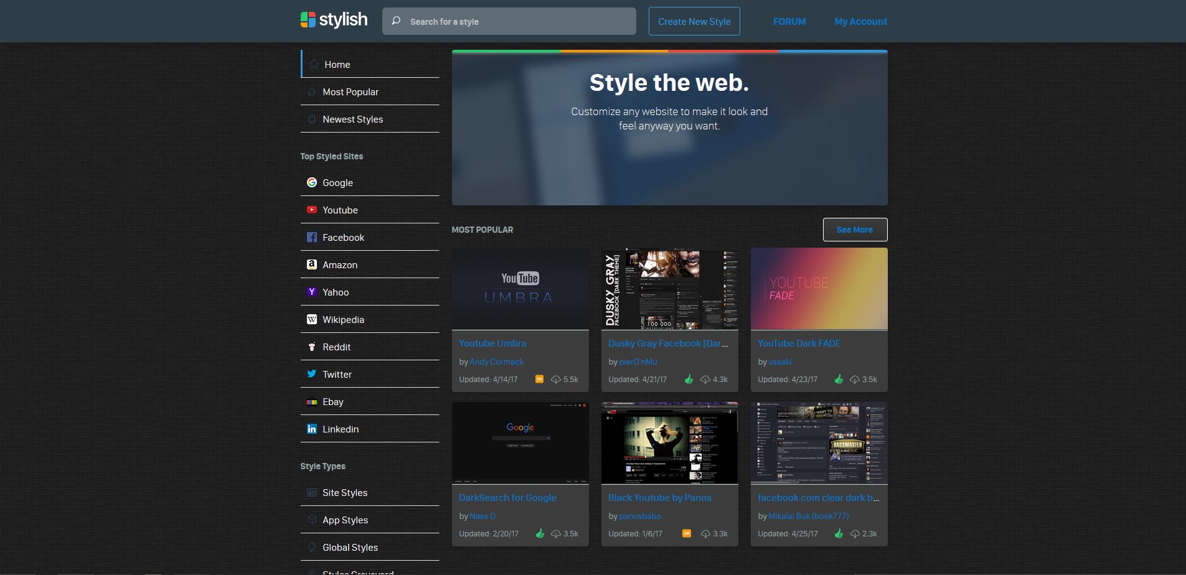
Task: Open the Youtube Umbra title link
Action: (x=492, y=343)
